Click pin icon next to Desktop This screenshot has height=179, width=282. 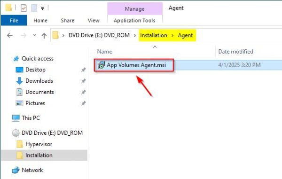point(83,70)
